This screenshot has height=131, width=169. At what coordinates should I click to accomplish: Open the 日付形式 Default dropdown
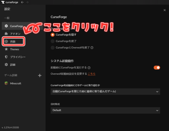tap(105, 110)
